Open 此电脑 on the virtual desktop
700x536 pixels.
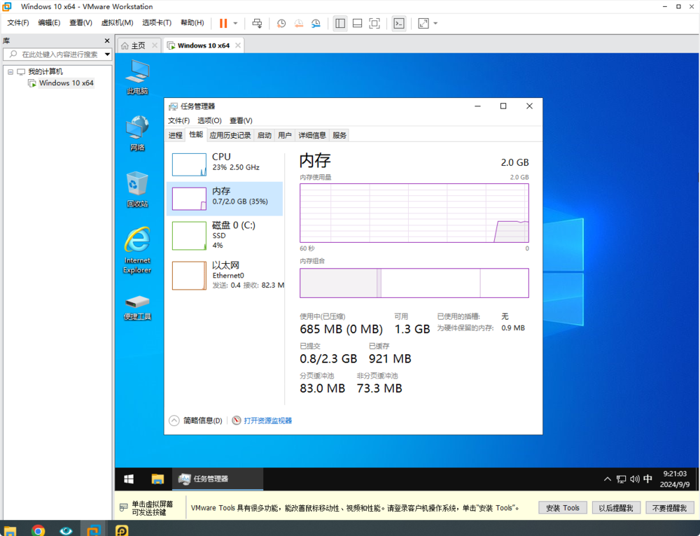[x=136, y=73]
